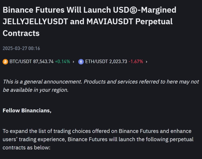Expand the chevron after the BTC percentage
Screen dimensions: 202x159
tap(73, 62)
